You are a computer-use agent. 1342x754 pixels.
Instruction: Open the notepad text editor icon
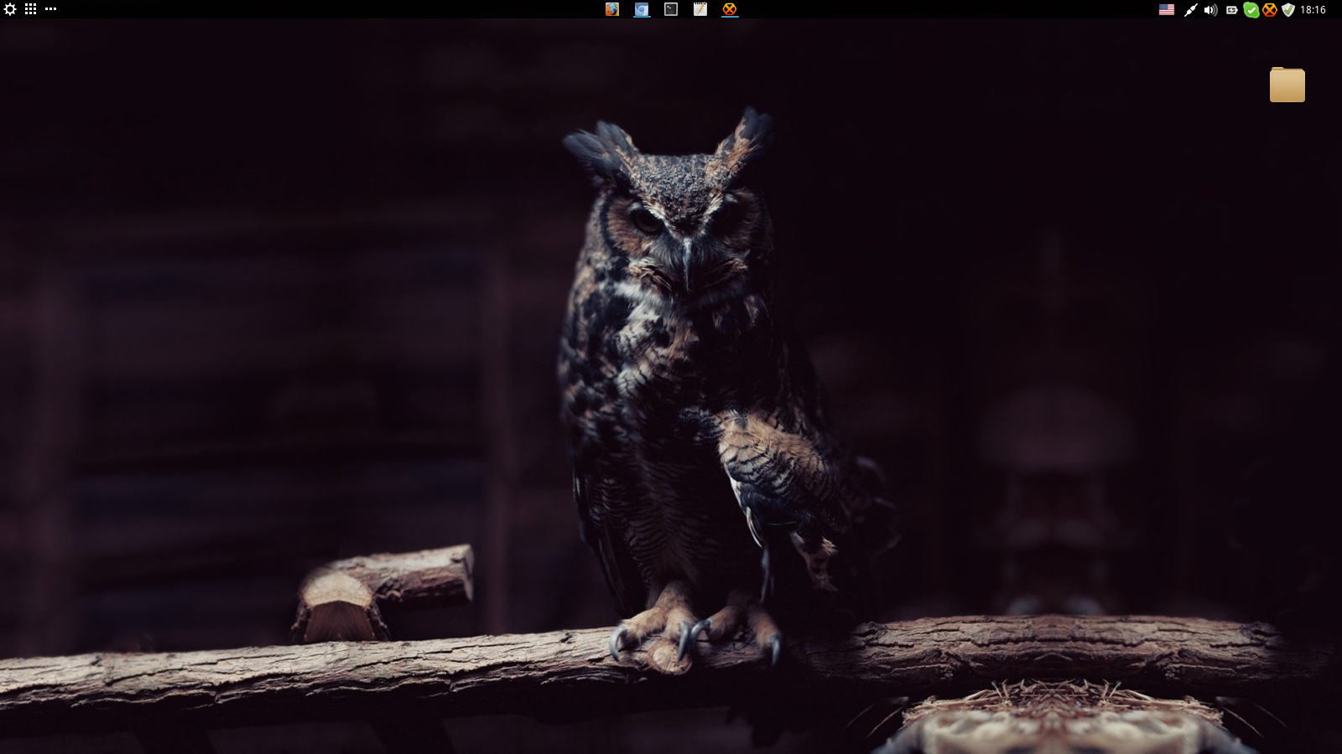pos(700,9)
